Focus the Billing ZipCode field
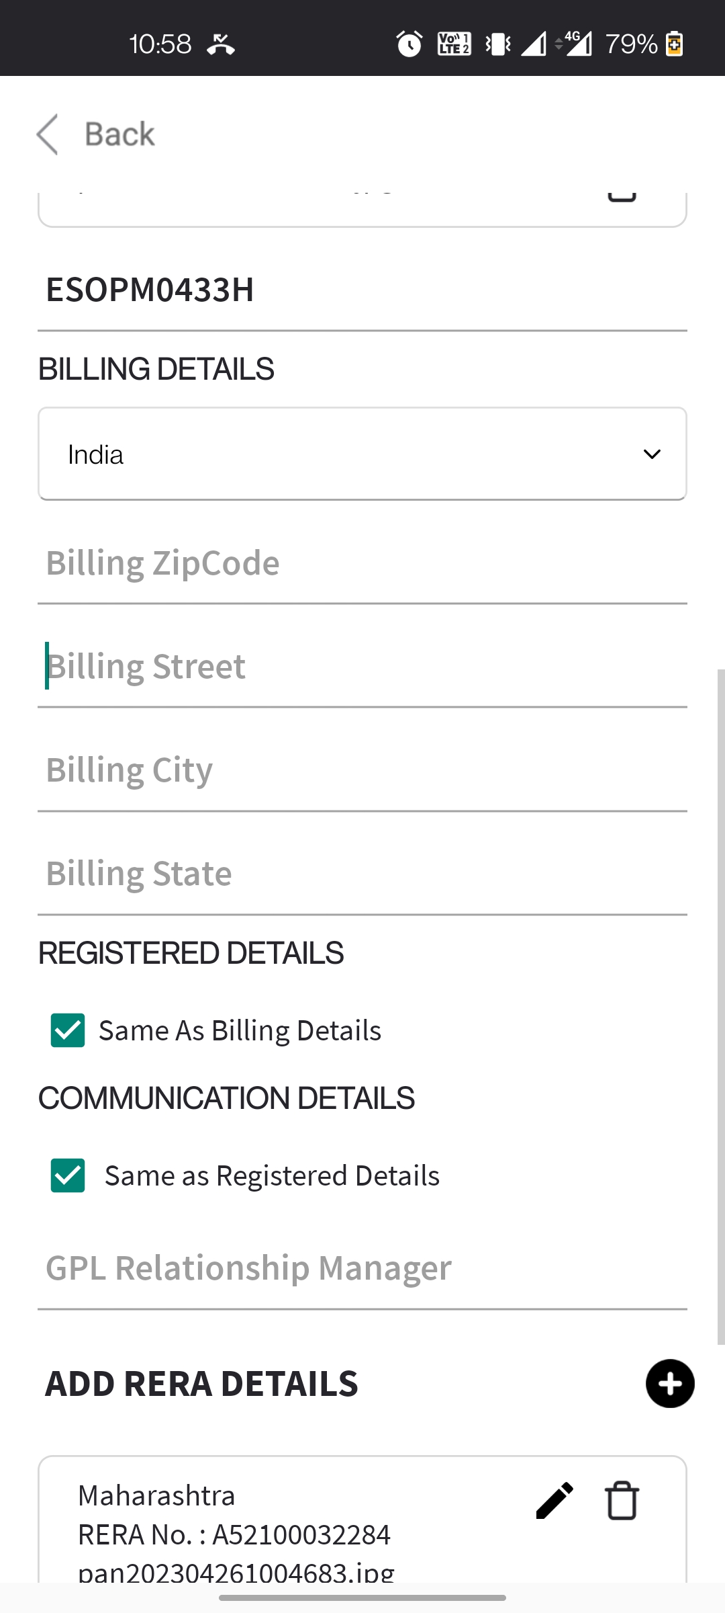The height and width of the screenshot is (1613, 725). point(362,563)
